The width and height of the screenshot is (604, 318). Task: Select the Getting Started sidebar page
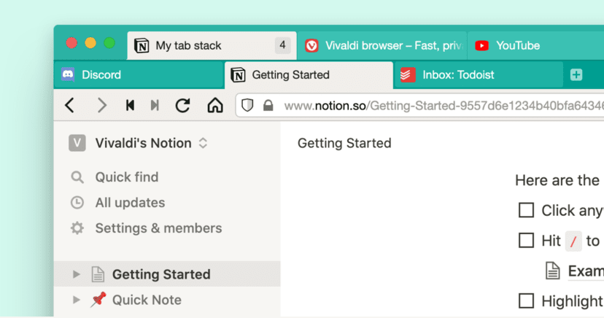click(x=167, y=274)
